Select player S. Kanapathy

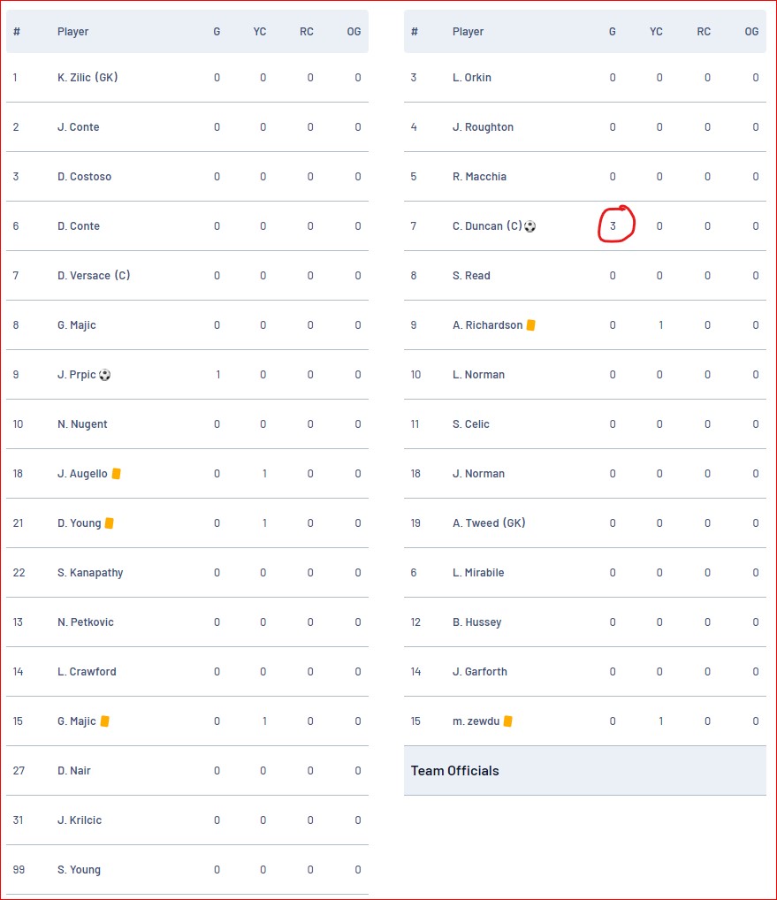coord(90,573)
